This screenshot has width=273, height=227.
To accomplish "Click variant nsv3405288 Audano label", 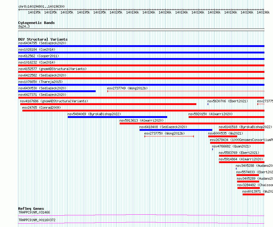I will click(254, 166).
